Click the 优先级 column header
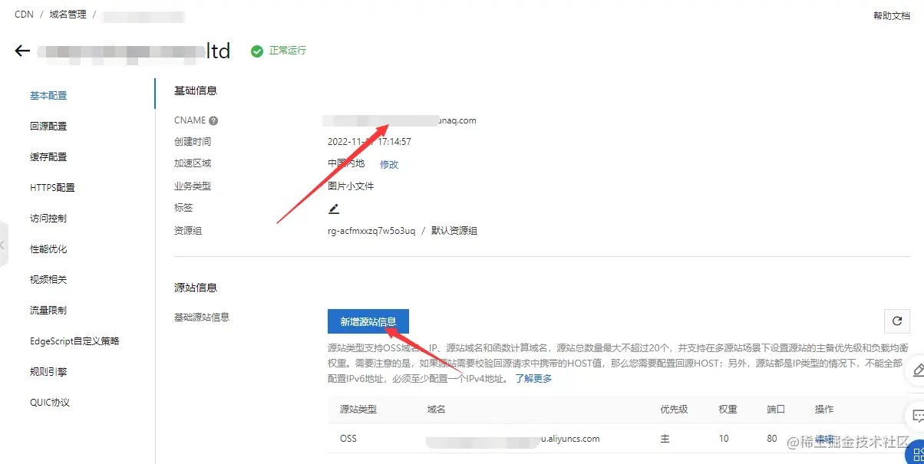924x464 pixels. tap(674, 410)
